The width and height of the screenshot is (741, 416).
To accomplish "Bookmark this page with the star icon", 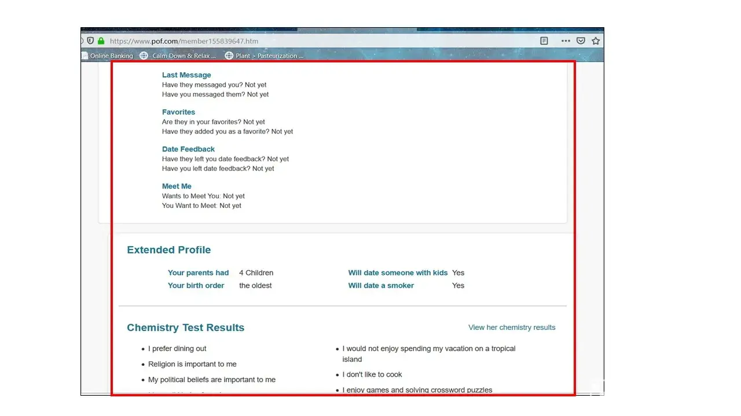I will point(596,41).
